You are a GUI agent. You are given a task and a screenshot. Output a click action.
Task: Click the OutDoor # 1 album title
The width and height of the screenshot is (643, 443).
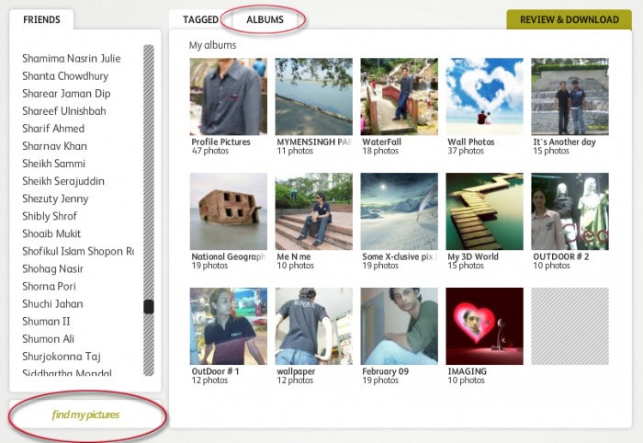coord(215,371)
